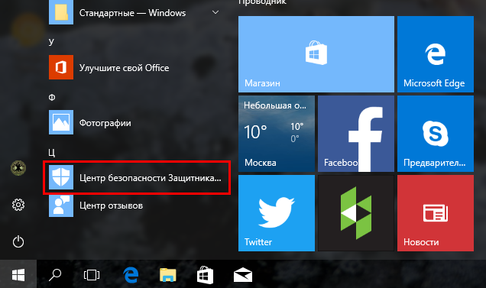
Task: Open taskbar search magnifier
Action: click(x=55, y=275)
